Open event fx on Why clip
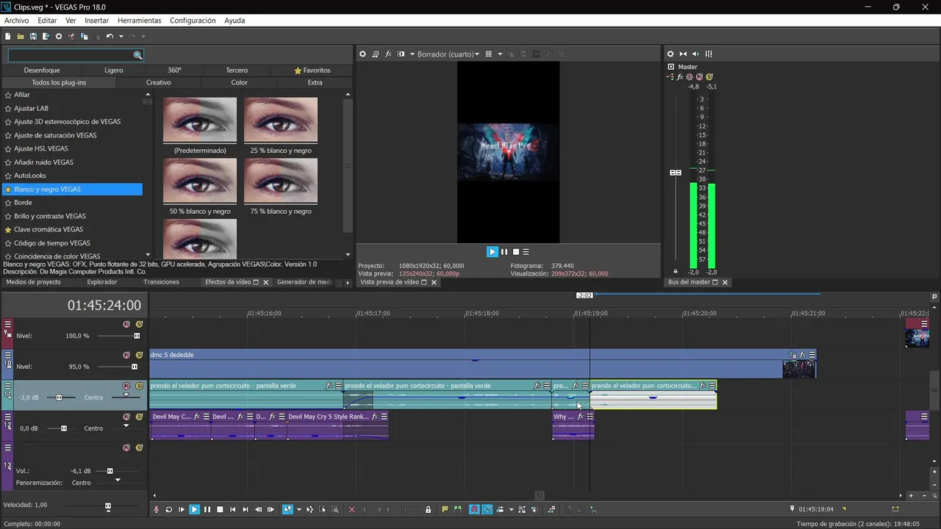This screenshot has height=529, width=941. click(580, 417)
